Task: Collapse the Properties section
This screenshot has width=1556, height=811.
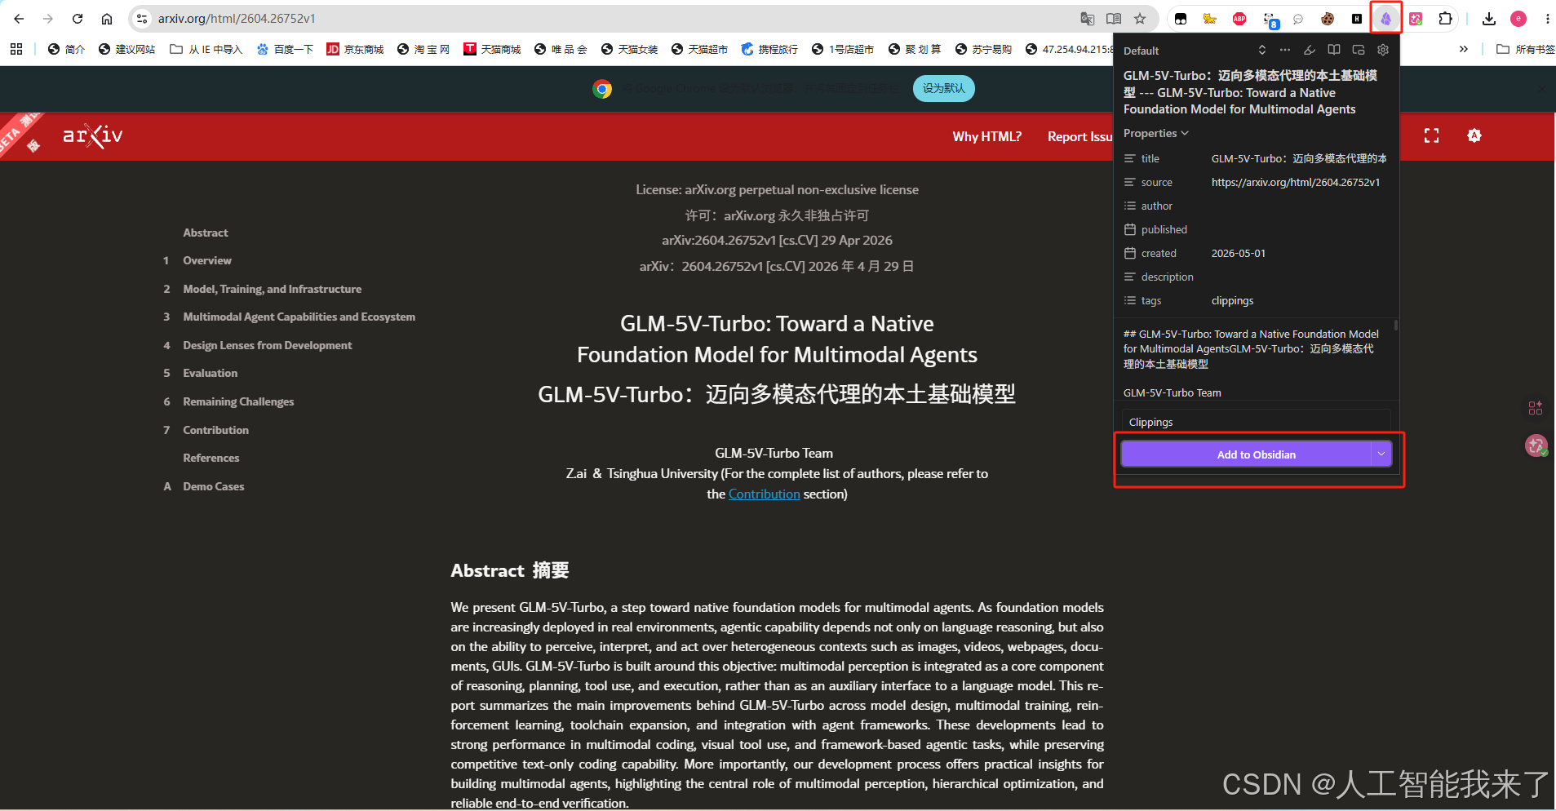Action: click(1156, 133)
